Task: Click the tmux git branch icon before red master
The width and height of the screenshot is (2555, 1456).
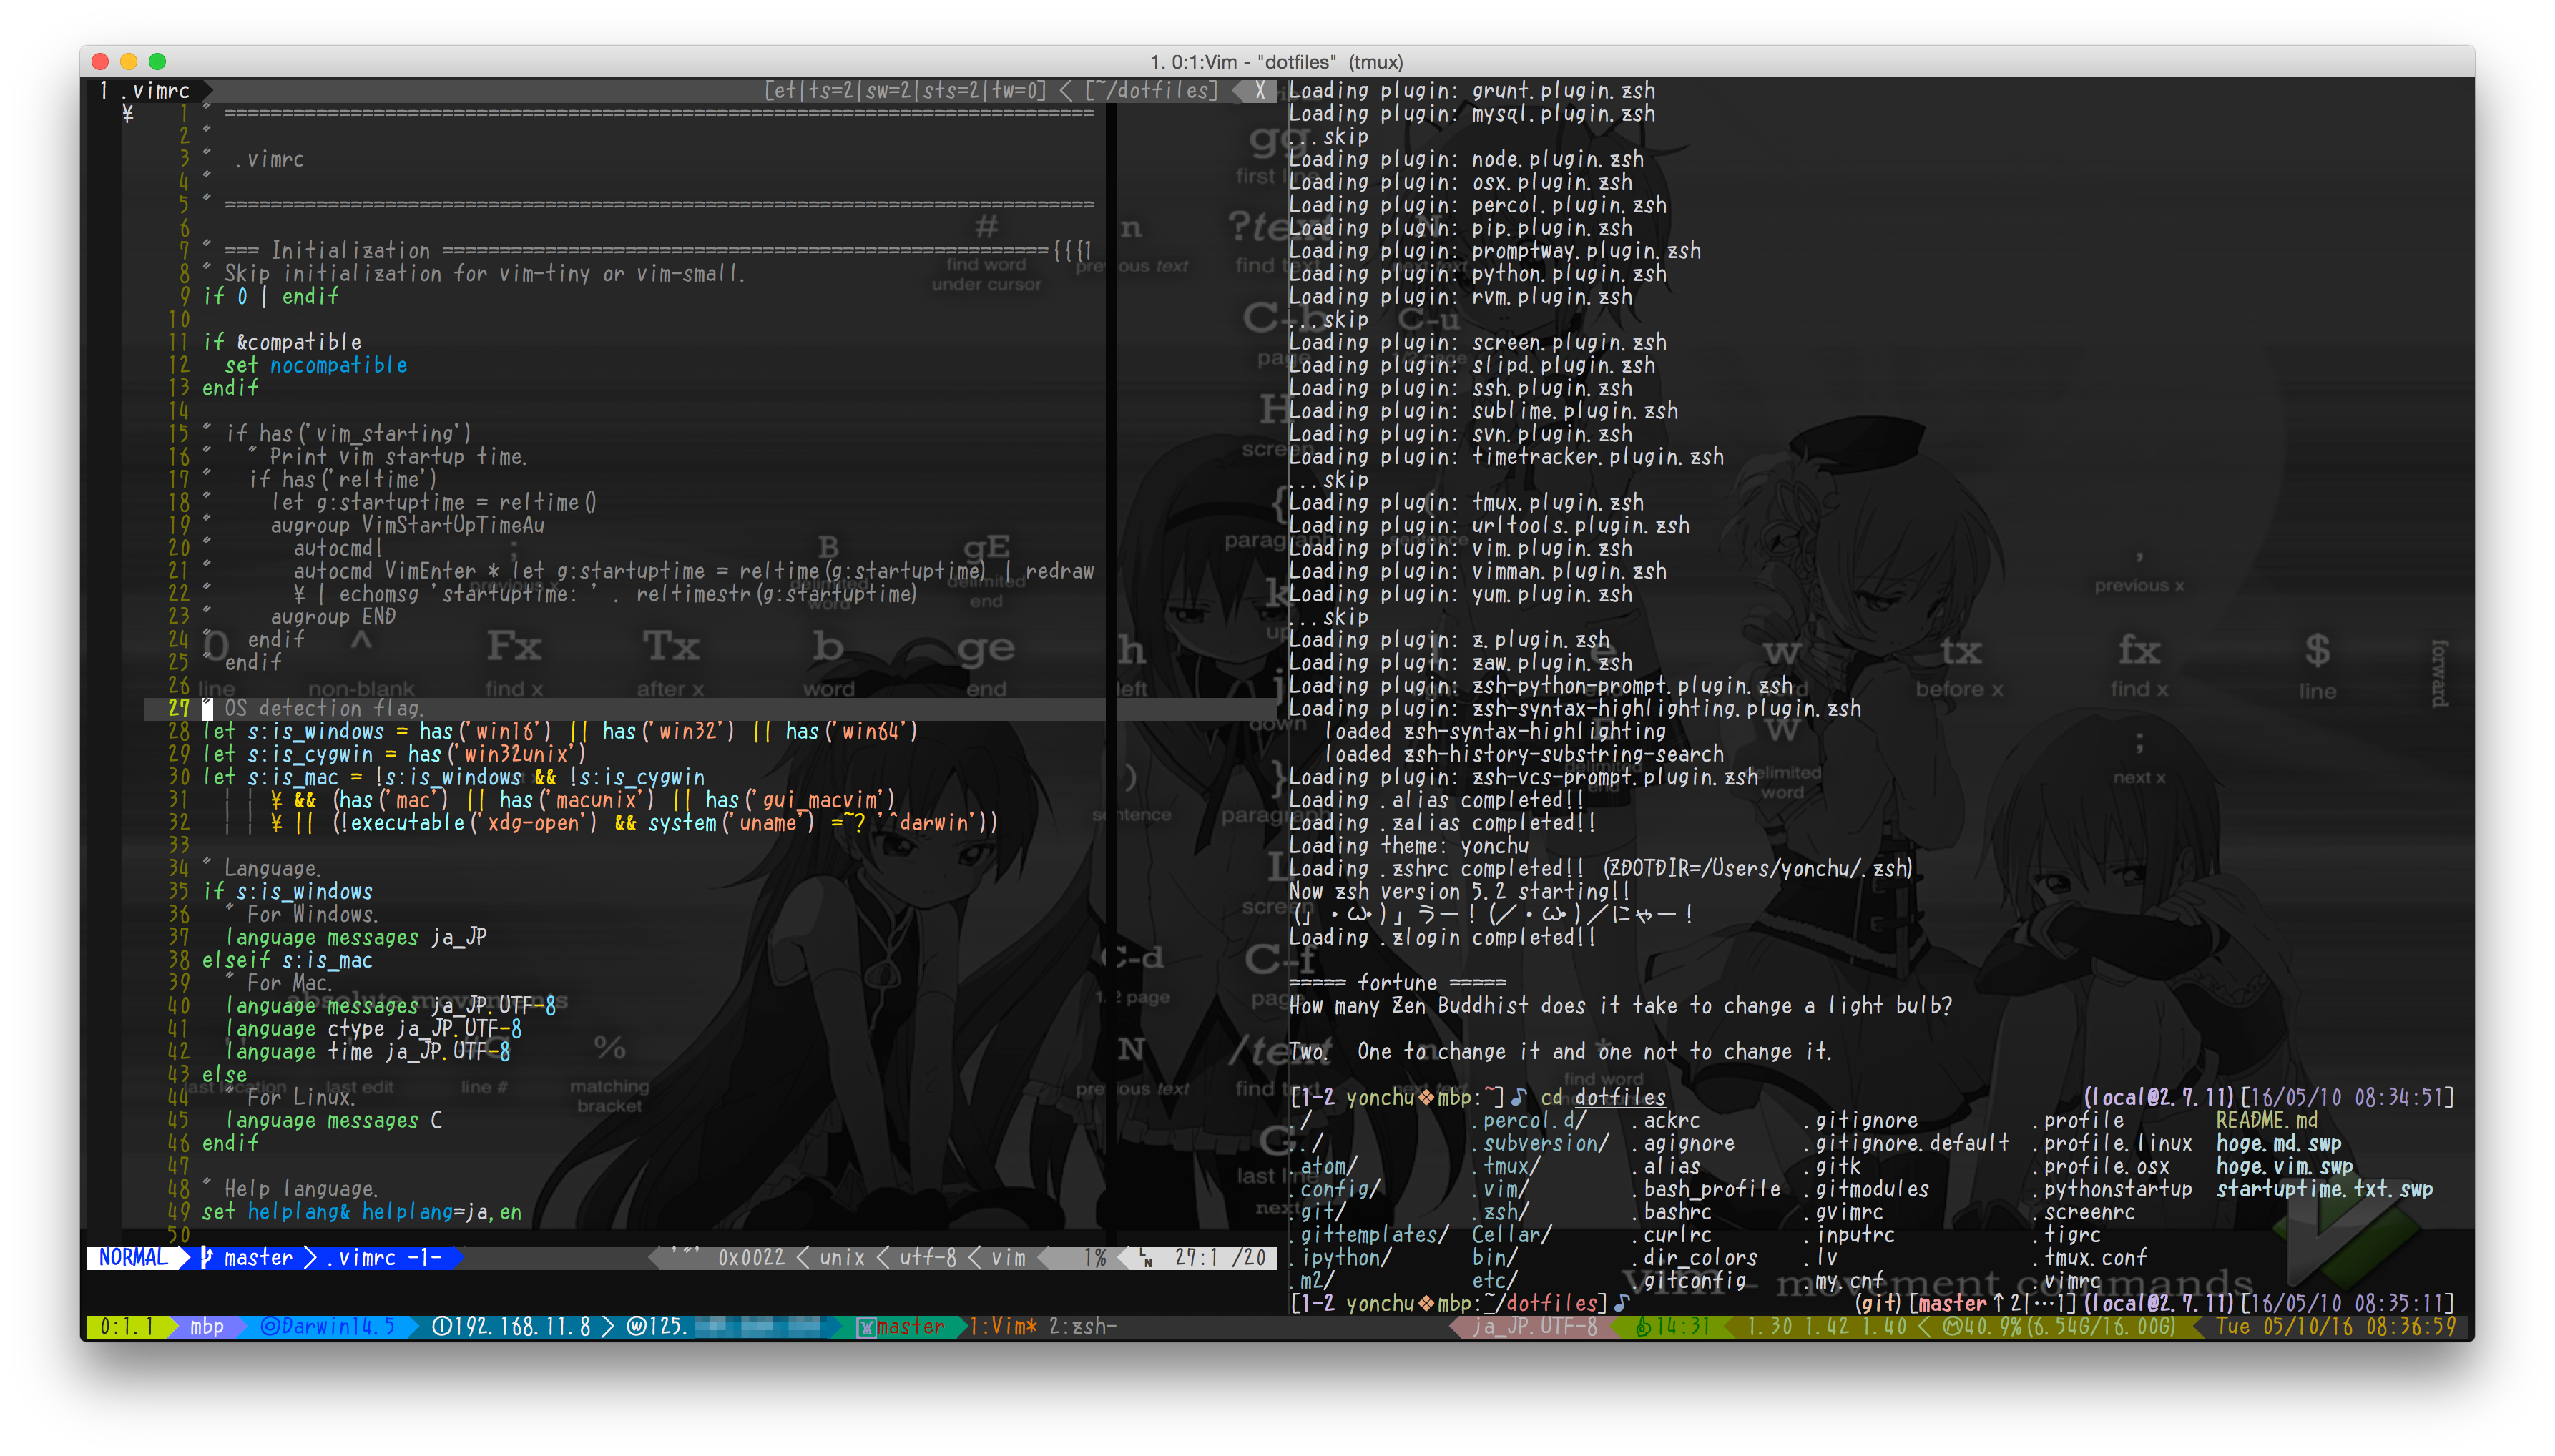Action: [866, 1327]
